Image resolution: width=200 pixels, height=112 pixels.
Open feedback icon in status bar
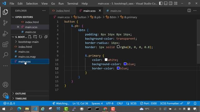[188, 103]
